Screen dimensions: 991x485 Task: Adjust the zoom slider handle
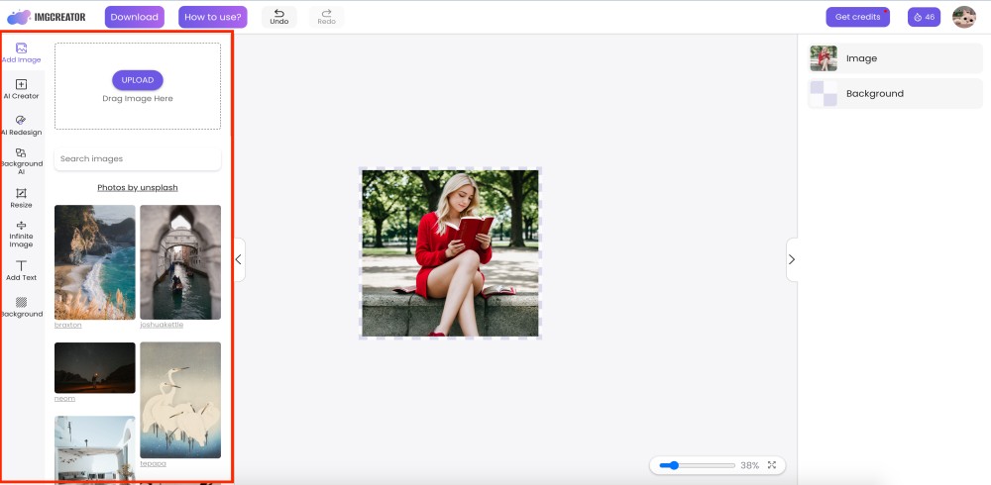(674, 465)
